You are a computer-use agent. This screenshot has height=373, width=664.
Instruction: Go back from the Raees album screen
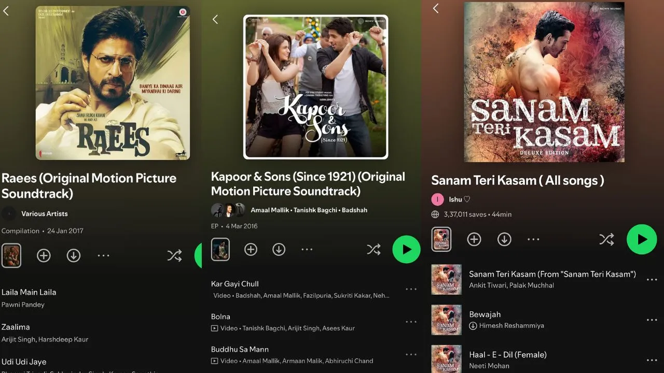pos(6,11)
